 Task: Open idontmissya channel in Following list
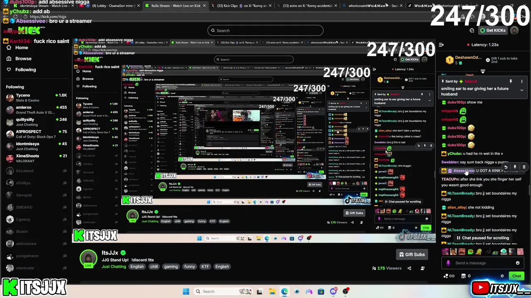tap(37, 147)
